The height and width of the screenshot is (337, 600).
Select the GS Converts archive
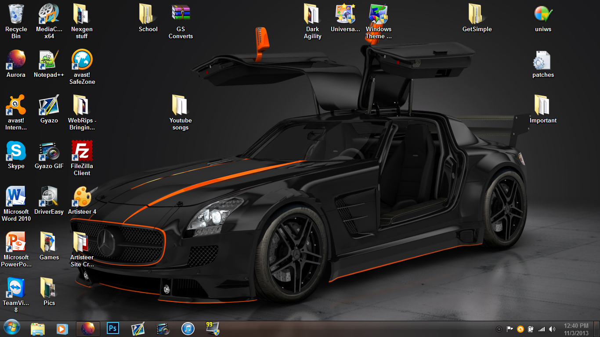[181, 21]
